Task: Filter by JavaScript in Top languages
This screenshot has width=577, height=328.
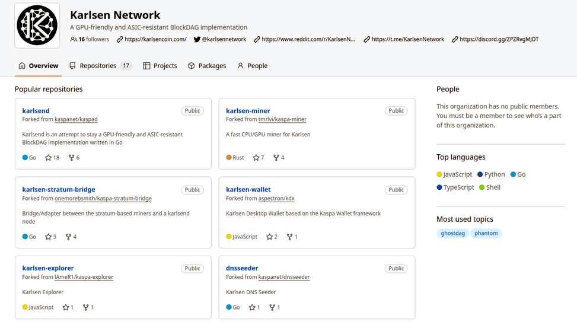Action: [454, 174]
